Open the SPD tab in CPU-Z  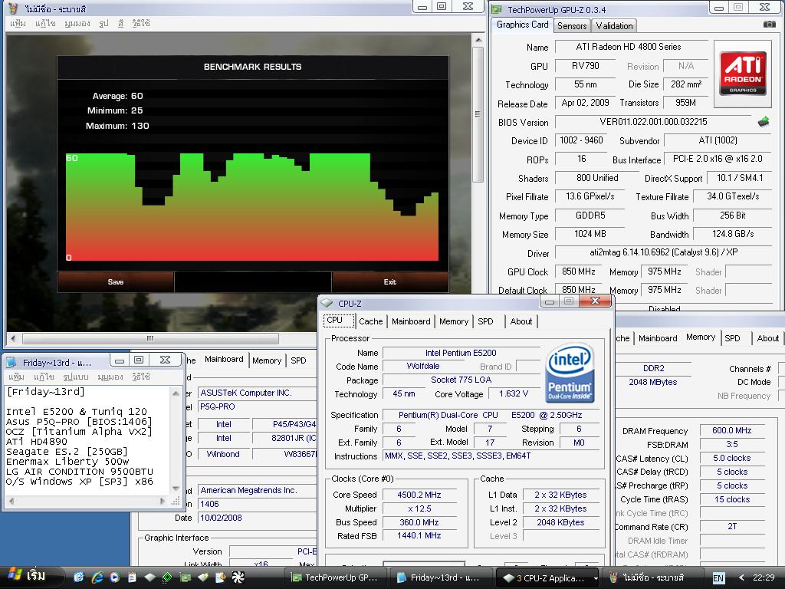(485, 321)
